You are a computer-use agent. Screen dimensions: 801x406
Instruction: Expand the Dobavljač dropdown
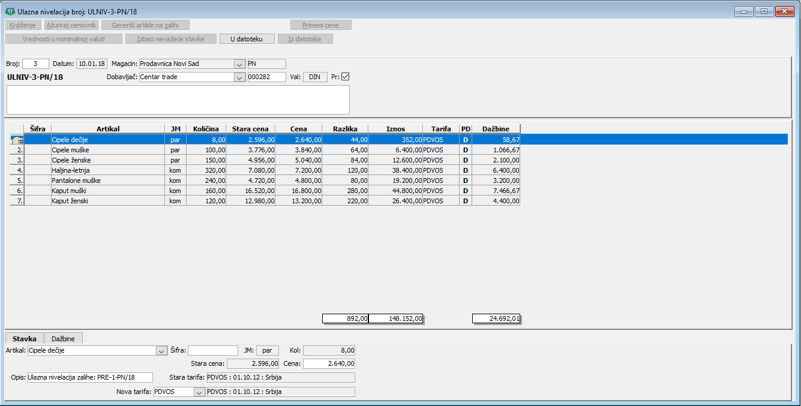(x=239, y=77)
